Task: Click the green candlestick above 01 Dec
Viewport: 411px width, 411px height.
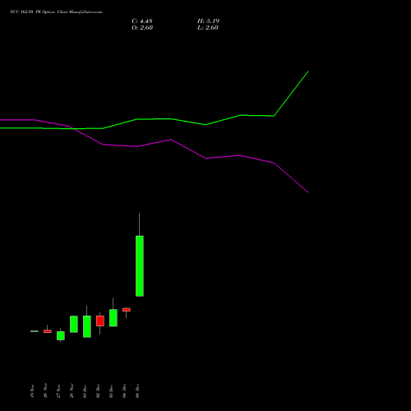Action: pyautogui.click(x=87, y=326)
